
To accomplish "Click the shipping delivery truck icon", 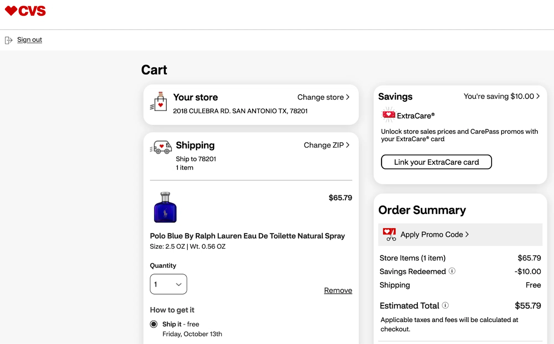I will [x=161, y=147].
